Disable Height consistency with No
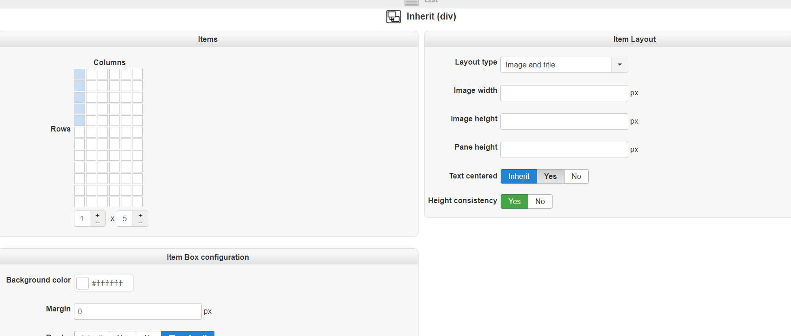The image size is (791, 336). 540,202
